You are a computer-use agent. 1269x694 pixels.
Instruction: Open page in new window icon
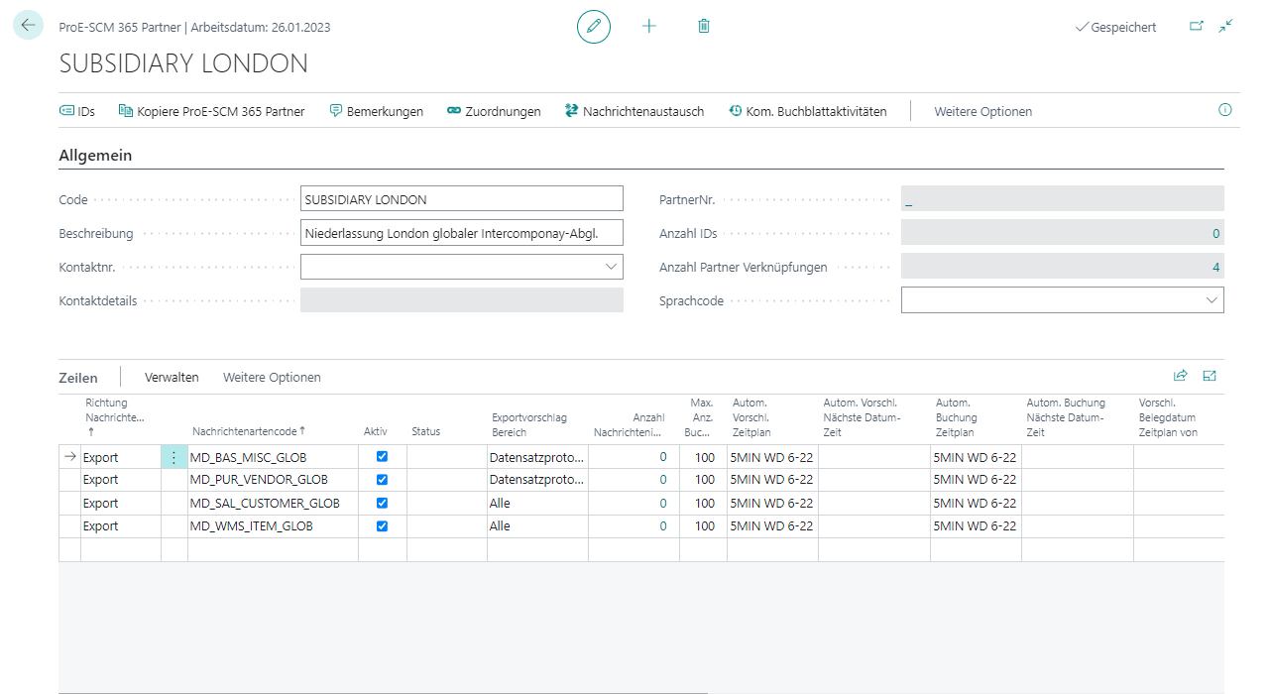1197,27
